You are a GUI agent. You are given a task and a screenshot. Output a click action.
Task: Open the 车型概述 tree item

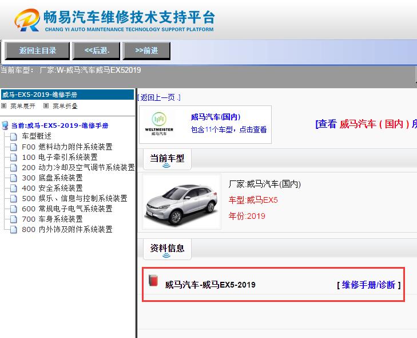(37, 136)
